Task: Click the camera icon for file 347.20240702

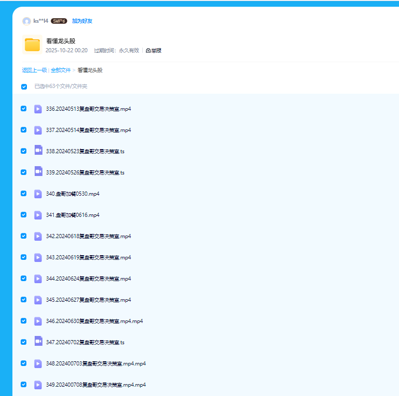Action: click(x=38, y=342)
